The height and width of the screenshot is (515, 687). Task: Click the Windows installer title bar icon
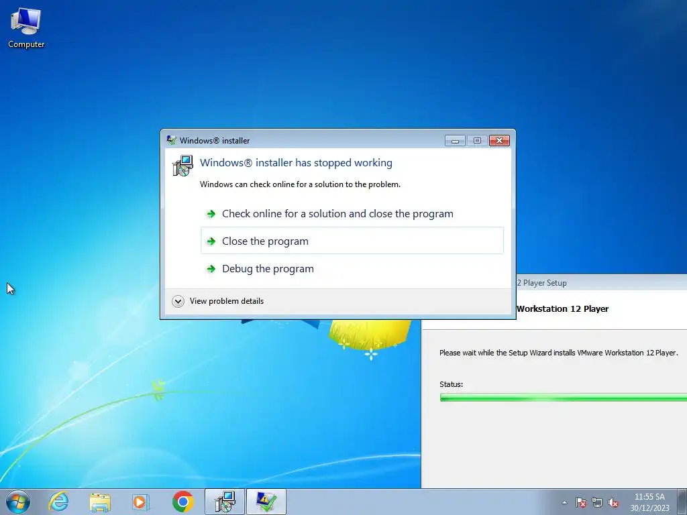tap(171, 140)
